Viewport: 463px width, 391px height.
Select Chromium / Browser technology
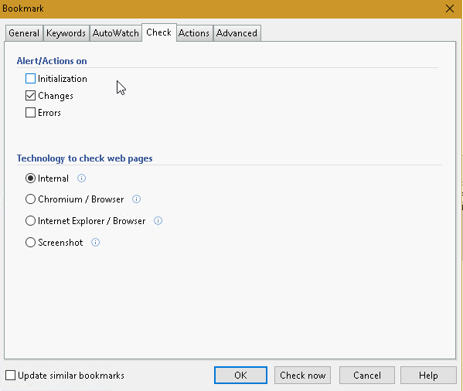tap(30, 199)
